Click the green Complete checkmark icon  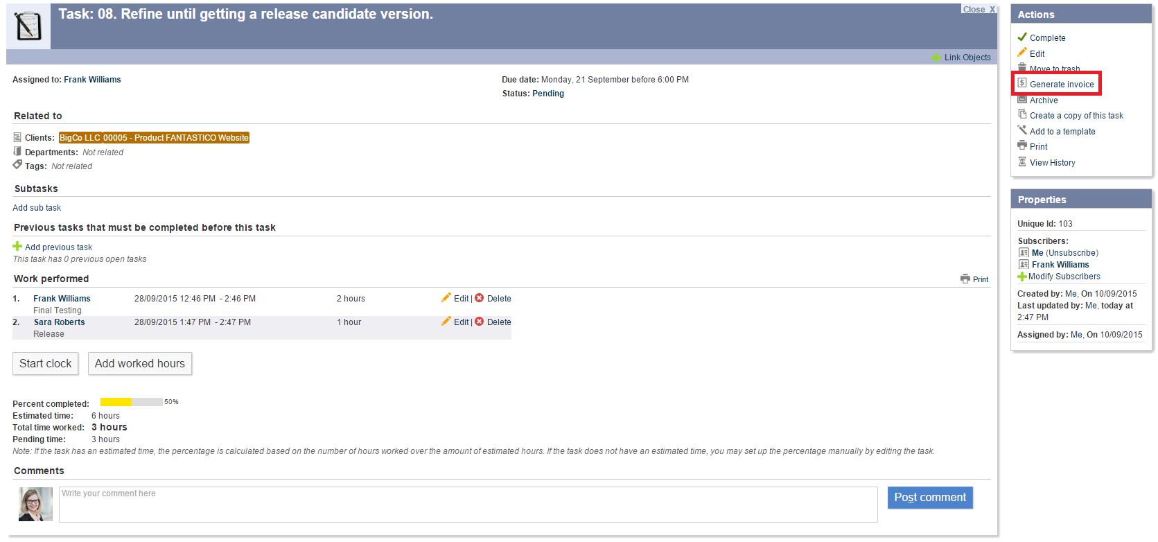point(1021,37)
